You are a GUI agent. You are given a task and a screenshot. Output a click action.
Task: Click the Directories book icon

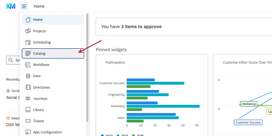pos(28,87)
